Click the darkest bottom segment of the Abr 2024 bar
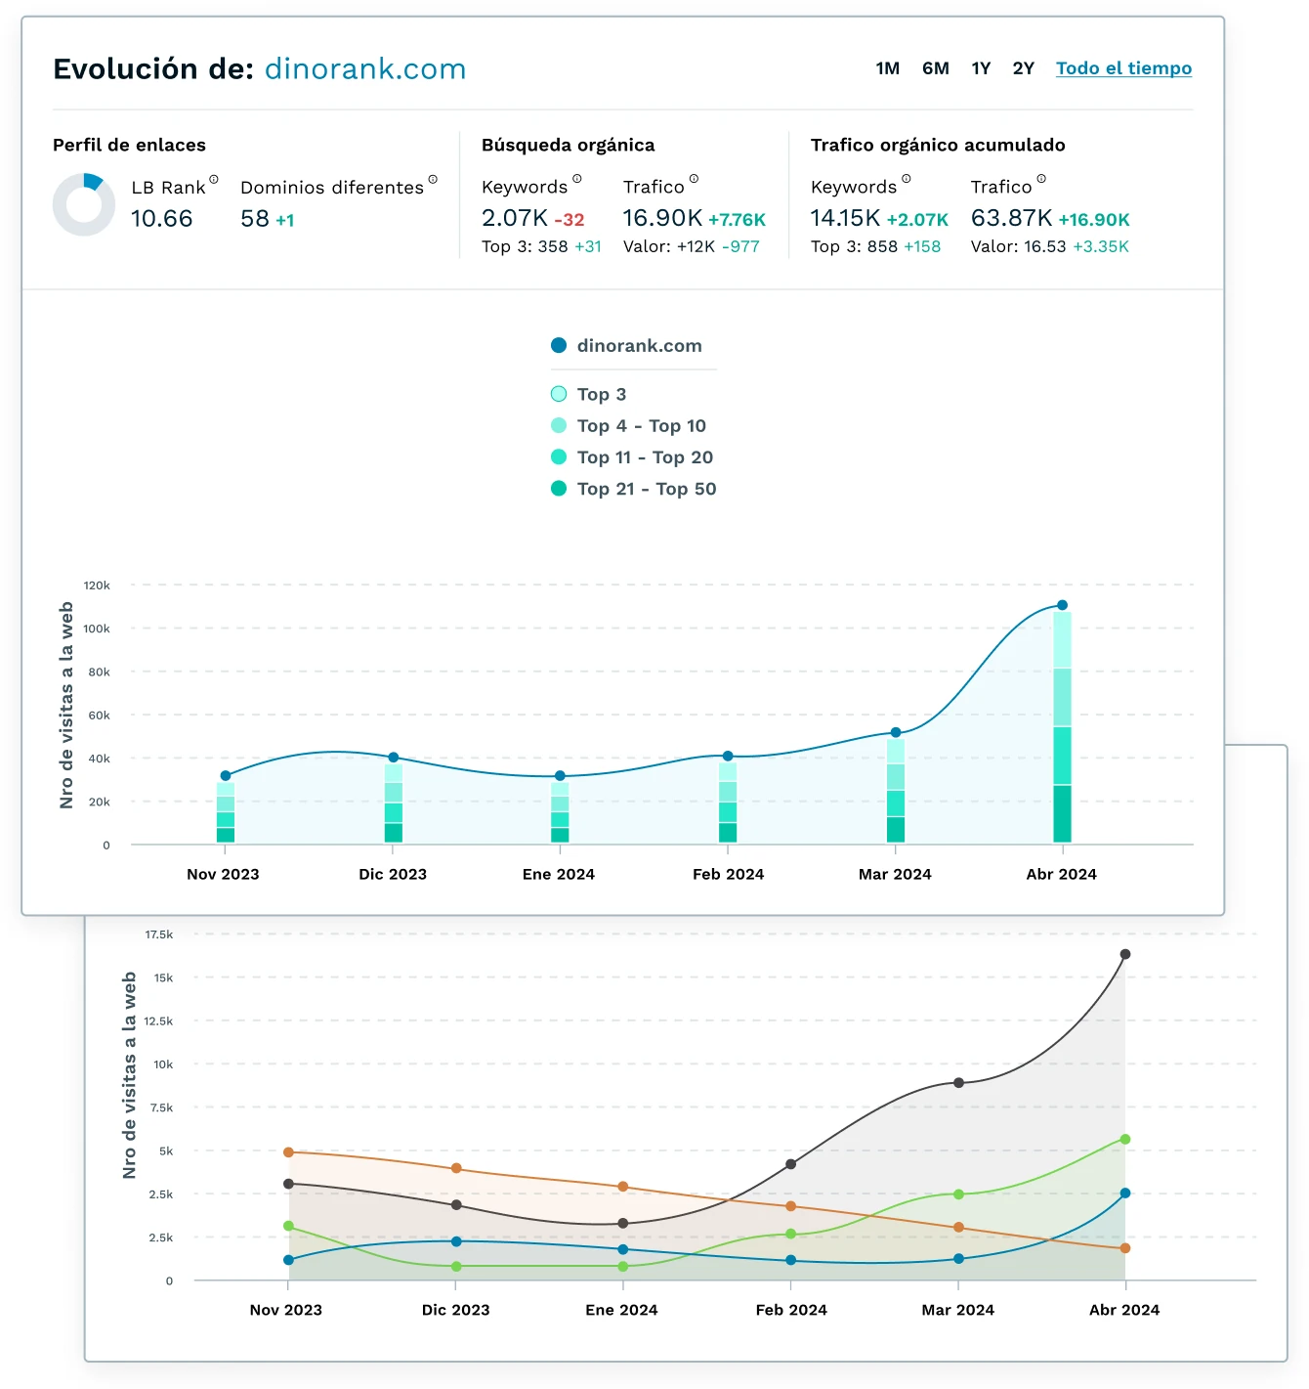This screenshot has width=1309, height=1389. coord(1062,813)
